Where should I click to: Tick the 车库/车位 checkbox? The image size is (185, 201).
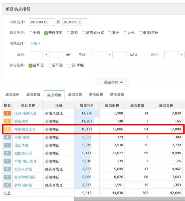(x=140, y=33)
